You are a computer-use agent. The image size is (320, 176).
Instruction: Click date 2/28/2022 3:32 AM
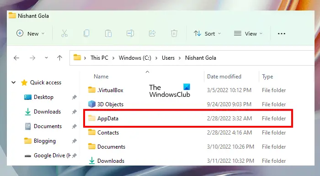click(x=229, y=119)
